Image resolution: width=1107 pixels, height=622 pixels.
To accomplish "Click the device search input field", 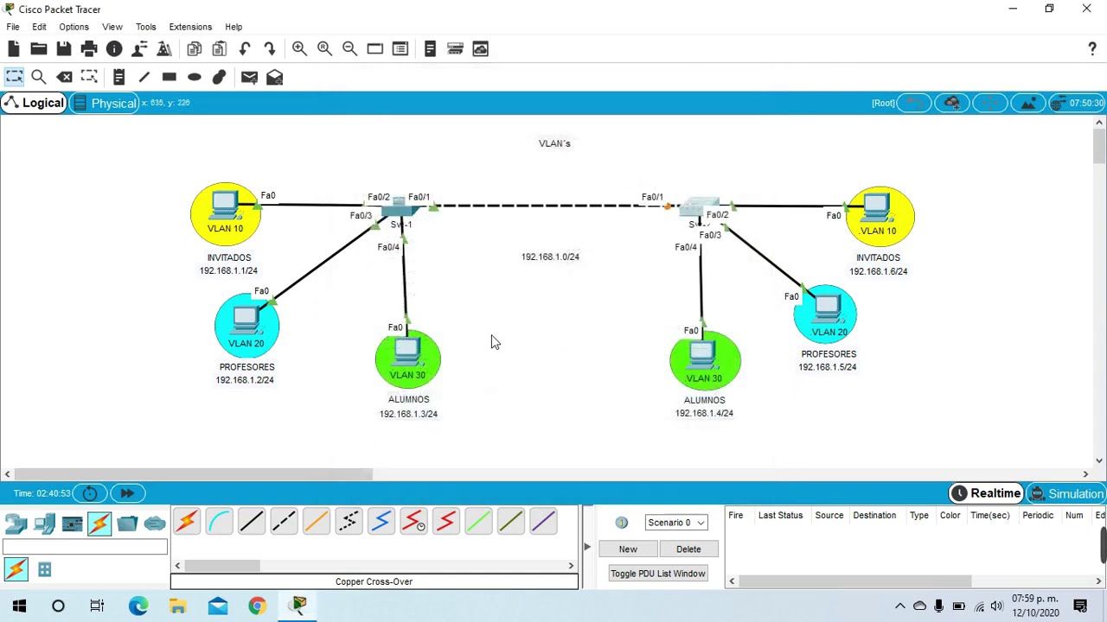I will [85, 546].
